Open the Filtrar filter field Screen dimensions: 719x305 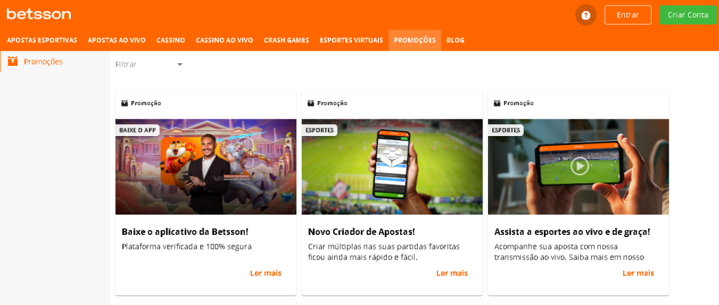[150, 65]
